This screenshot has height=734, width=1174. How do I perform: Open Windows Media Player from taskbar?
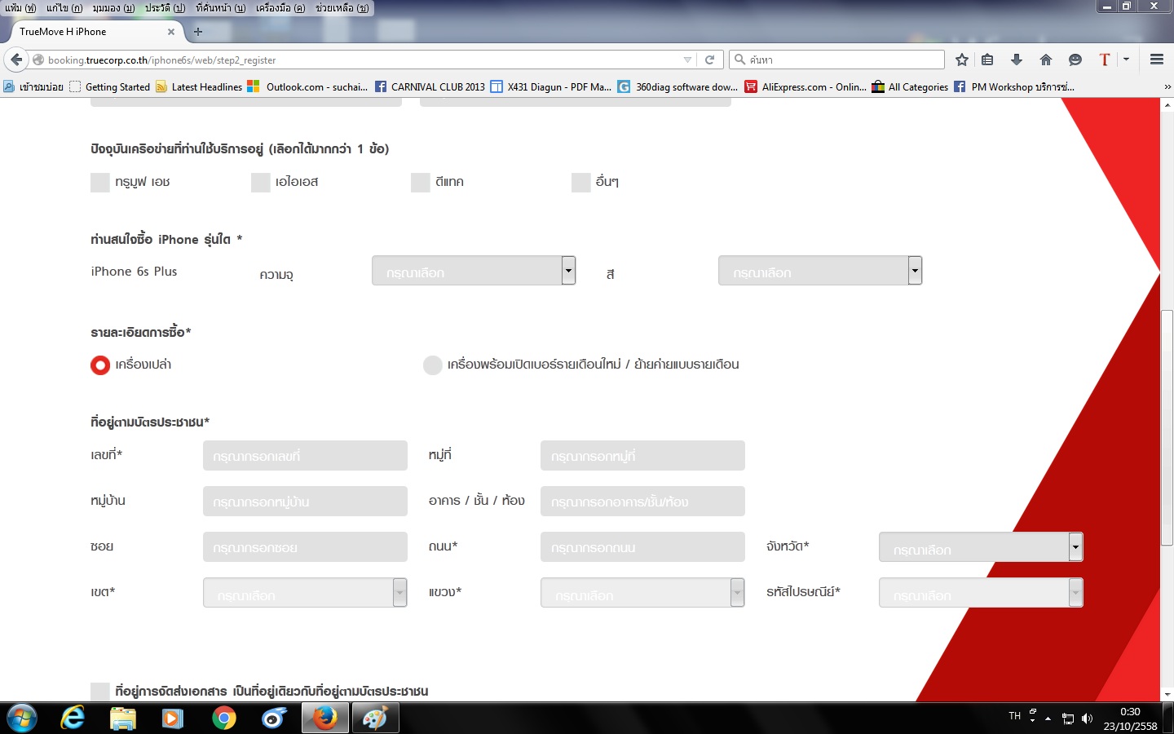(173, 718)
